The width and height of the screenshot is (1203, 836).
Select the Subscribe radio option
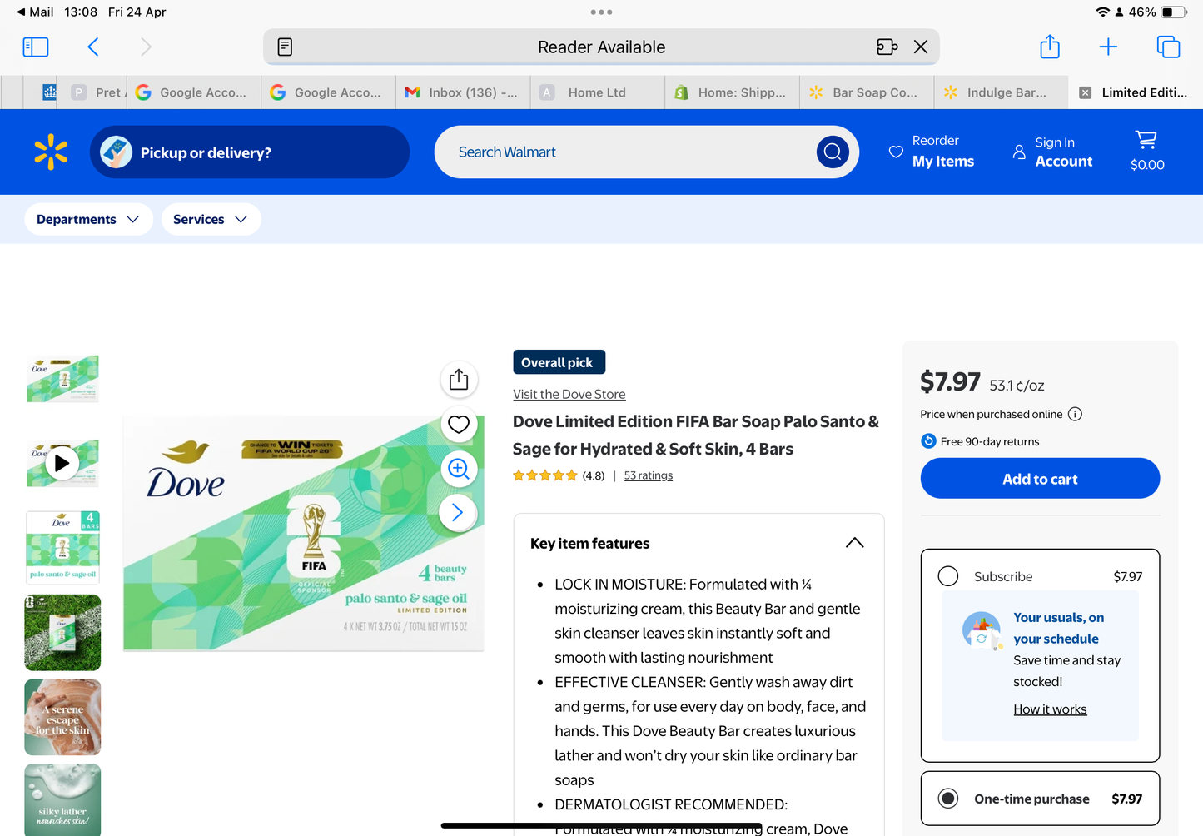point(948,576)
